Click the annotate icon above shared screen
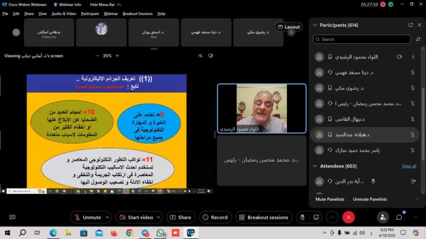Screen dimensions: 426x239 [201, 56]
